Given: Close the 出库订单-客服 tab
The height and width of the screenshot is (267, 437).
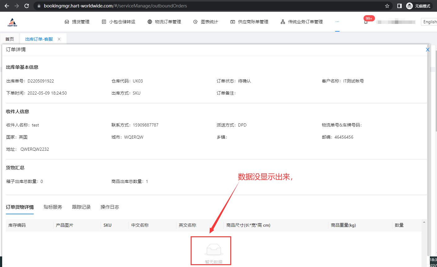Looking at the screenshot, I should pos(59,39).
